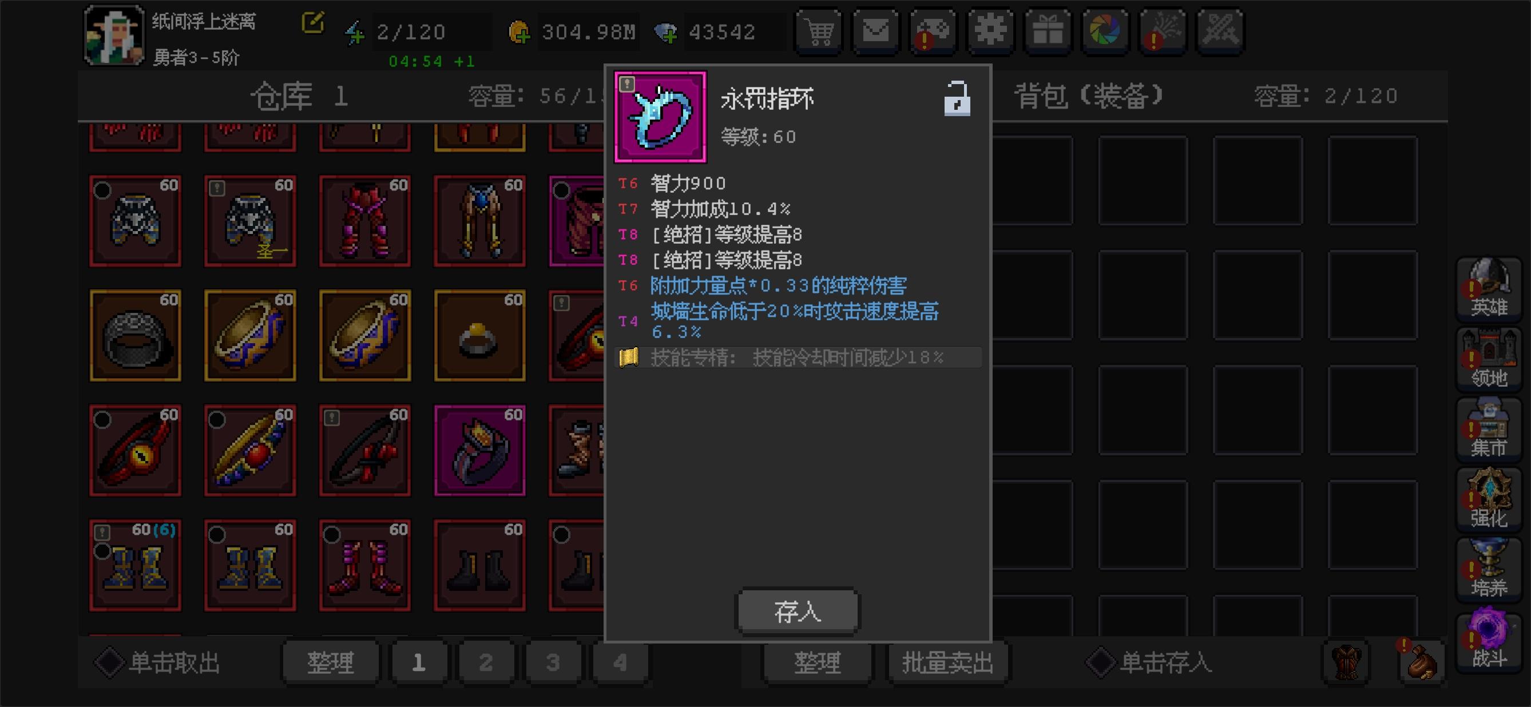Switch to warehouse page 4
Viewport: 1531px width, 707px height.
pyautogui.click(x=618, y=662)
